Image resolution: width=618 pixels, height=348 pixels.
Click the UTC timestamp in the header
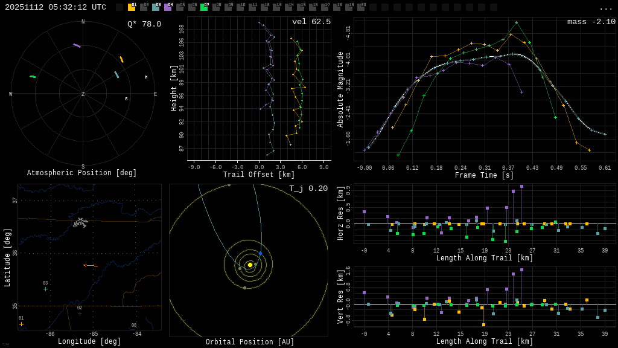pyautogui.click(x=56, y=7)
